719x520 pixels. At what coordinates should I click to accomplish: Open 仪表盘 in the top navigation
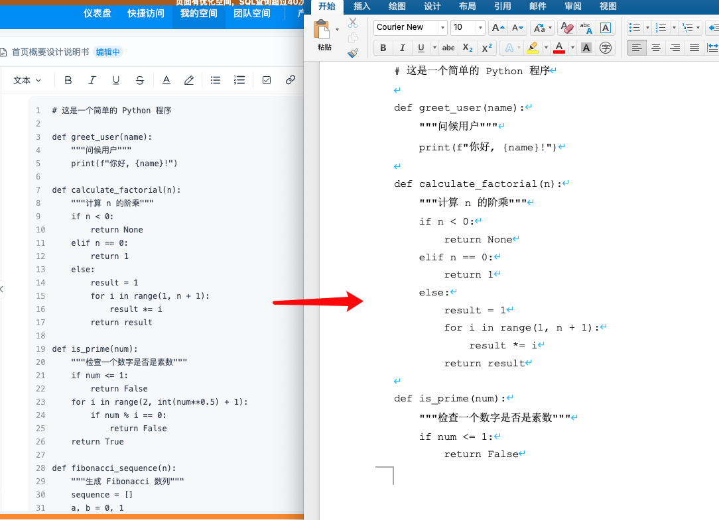coord(98,13)
